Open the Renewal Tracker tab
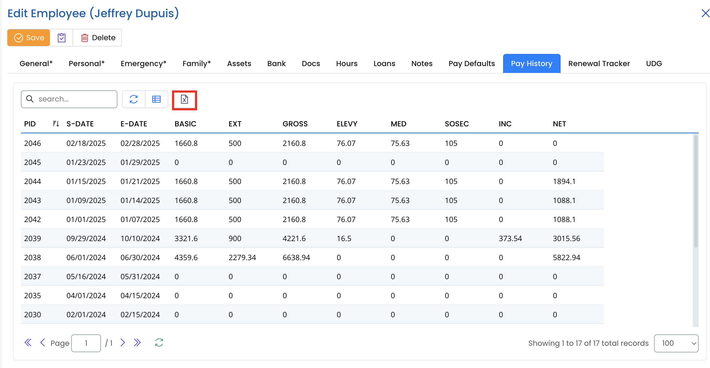This screenshot has height=368, width=710. [x=599, y=63]
